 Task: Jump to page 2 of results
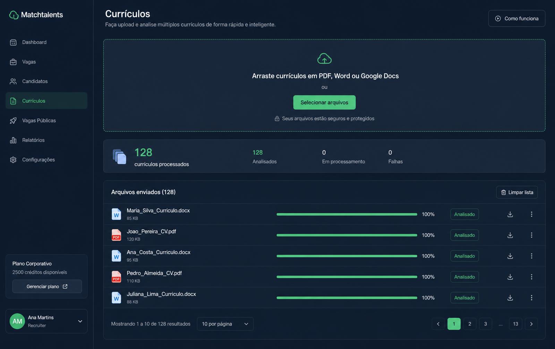click(470, 324)
